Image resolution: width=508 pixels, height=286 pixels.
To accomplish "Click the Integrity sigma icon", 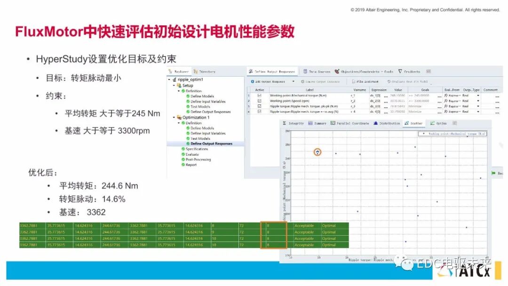I will coord(285,123).
